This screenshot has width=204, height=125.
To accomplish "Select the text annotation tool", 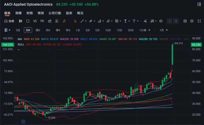I will 134,21.
